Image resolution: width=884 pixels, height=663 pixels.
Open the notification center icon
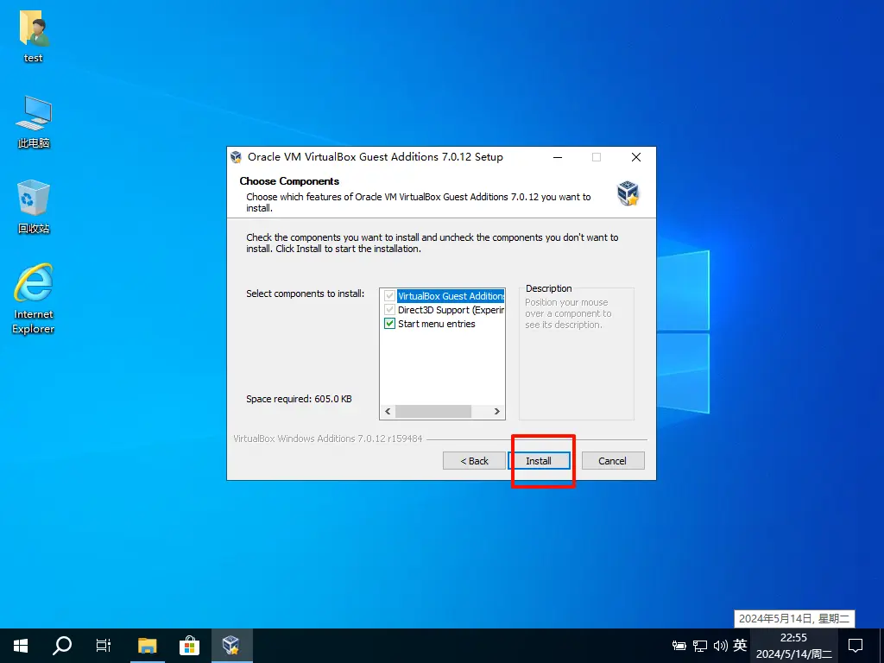pyautogui.click(x=856, y=646)
